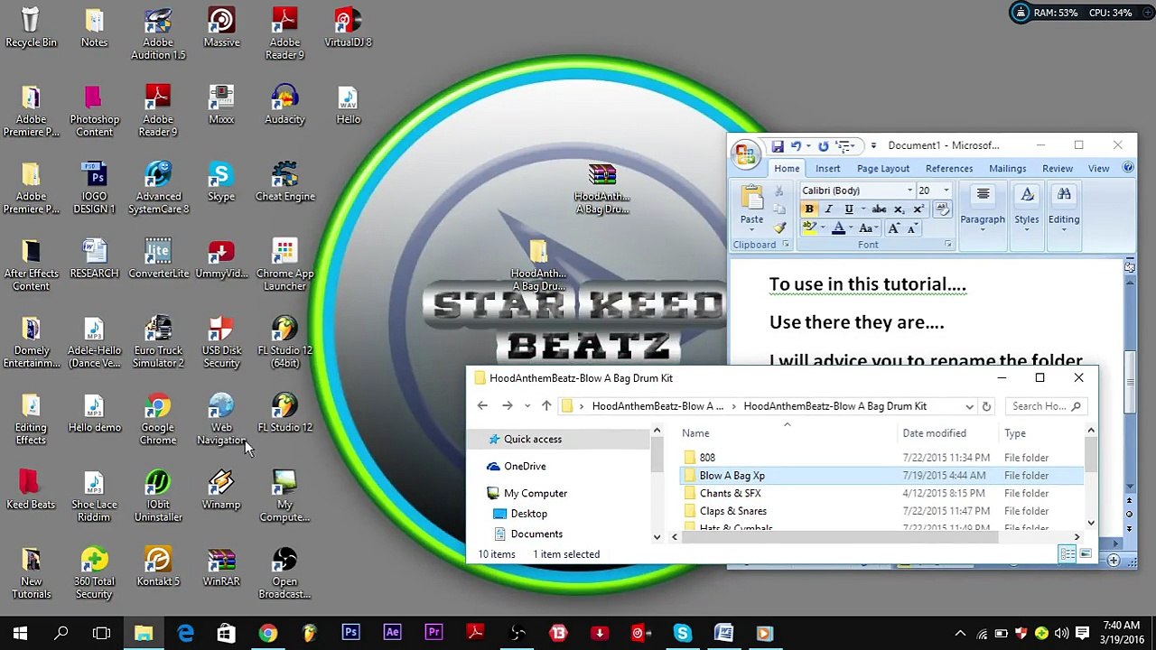
Task: Apply subscript formatting in Word
Action: tap(900, 209)
